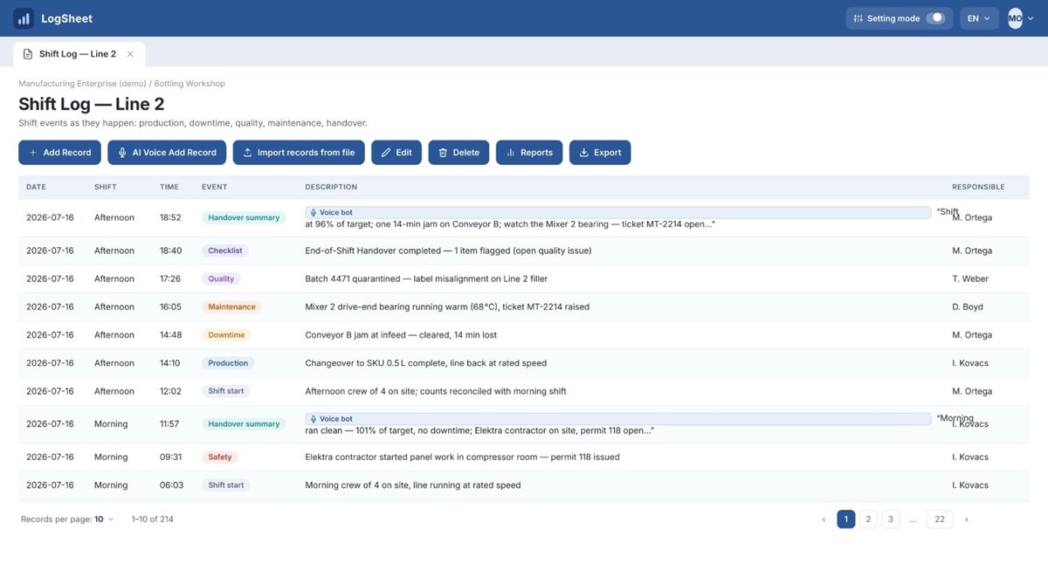Close the Shift Log — Line 2 tab
The height and width of the screenshot is (564, 1048).
coord(130,54)
